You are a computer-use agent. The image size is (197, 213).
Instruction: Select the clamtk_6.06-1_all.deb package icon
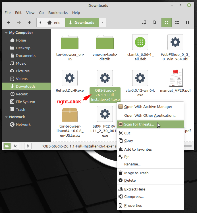coord(140,42)
